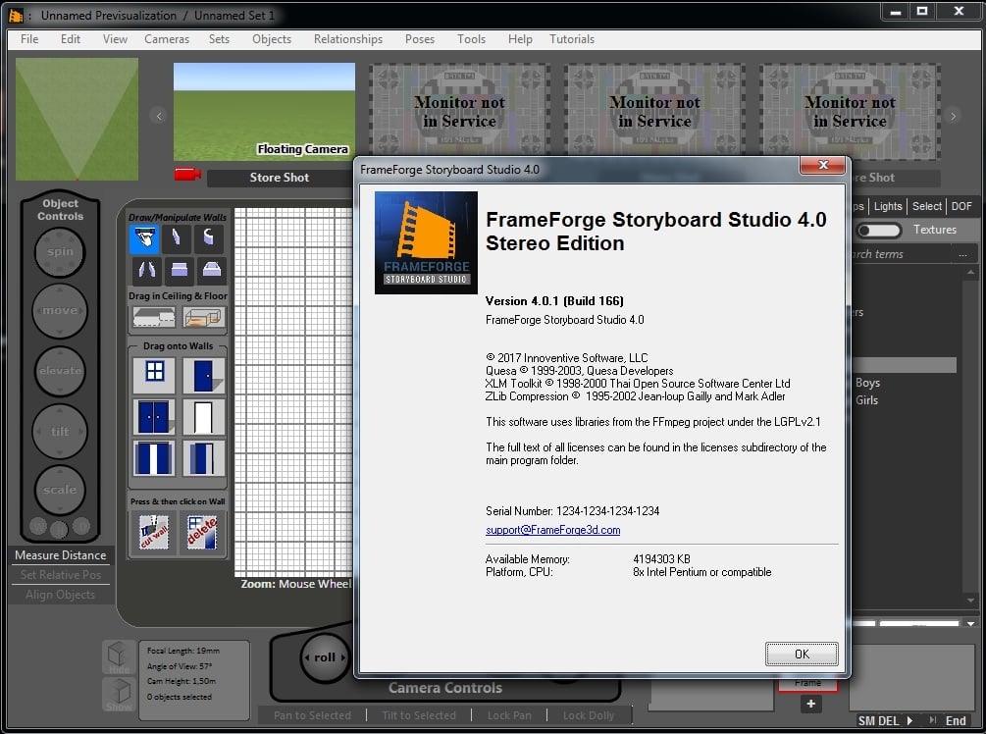The image size is (986, 734).
Task: Click the End button
Action: point(956,721)
